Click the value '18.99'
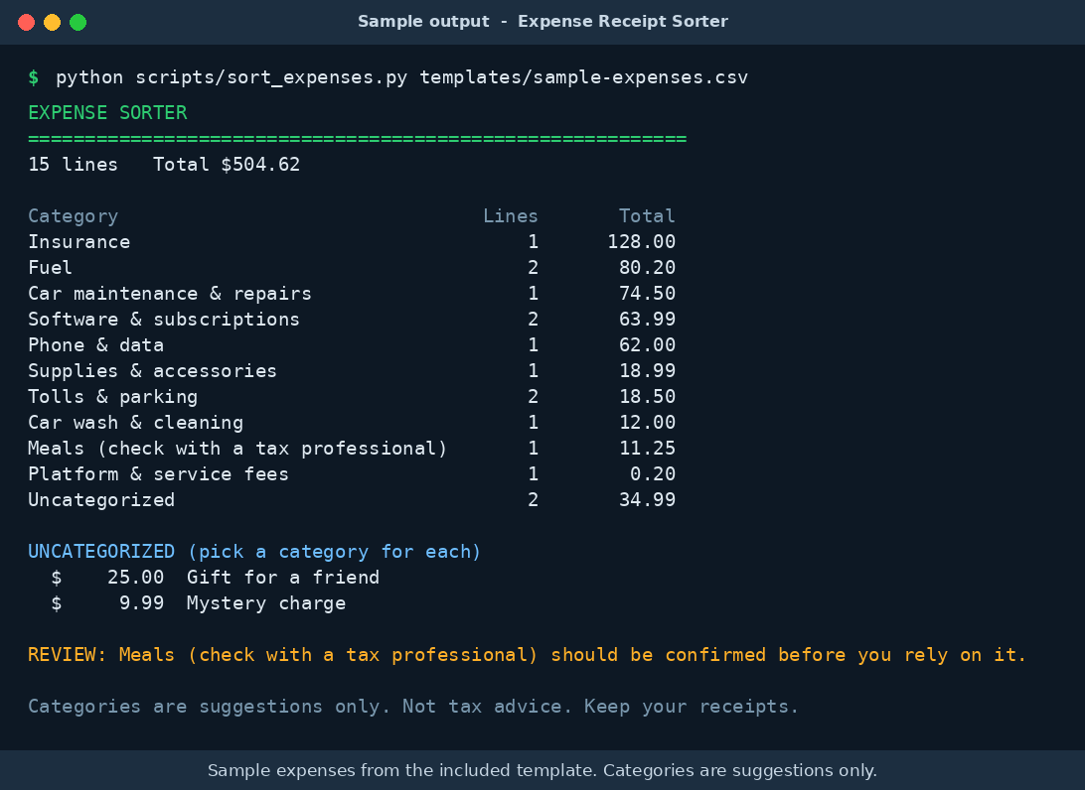The image size is (1085, 790). point(647,371)
